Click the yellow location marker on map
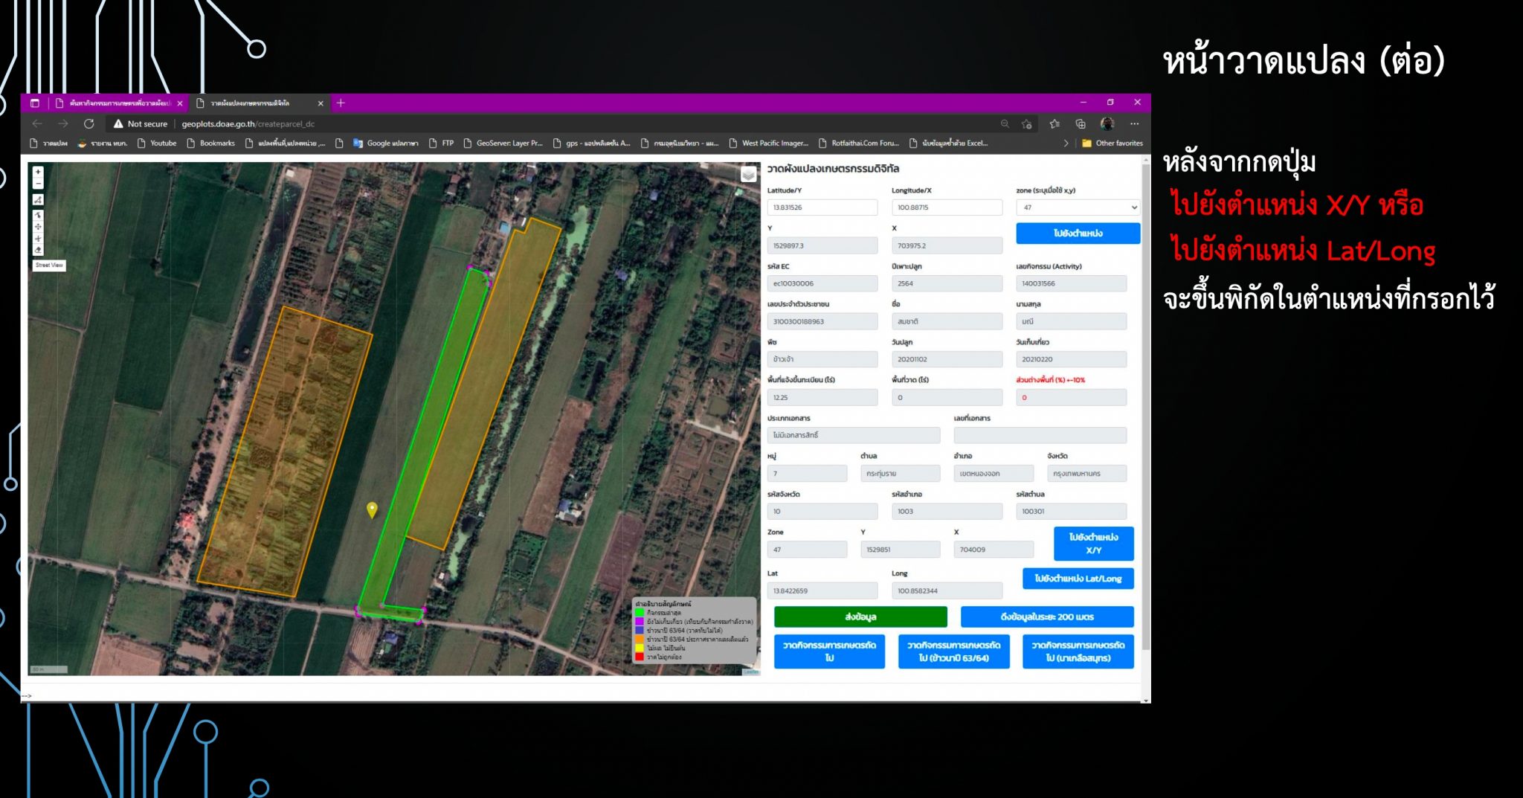 (373, 509)
